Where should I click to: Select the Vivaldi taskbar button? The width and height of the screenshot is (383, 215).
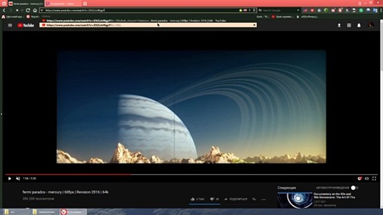click(73, 212)
